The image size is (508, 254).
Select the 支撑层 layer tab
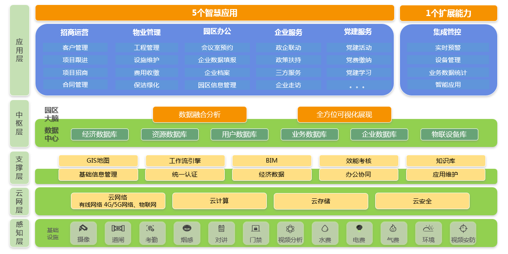coord(19,168)
